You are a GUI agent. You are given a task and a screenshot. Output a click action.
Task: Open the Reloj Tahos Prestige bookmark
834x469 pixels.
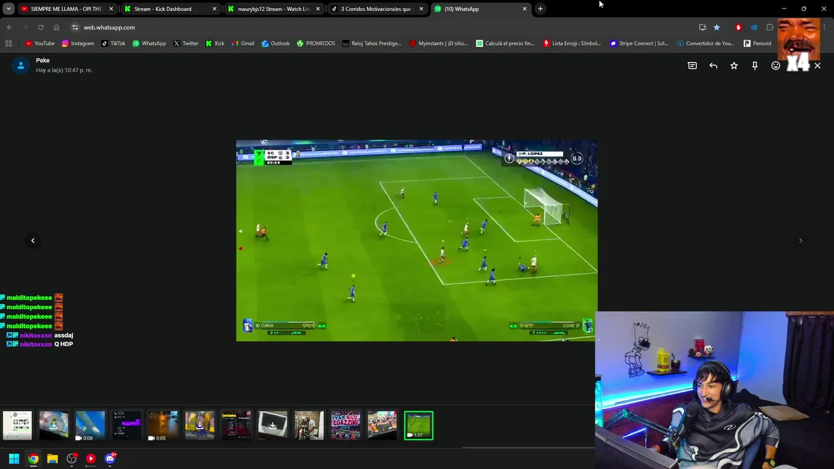click(371, 44)
